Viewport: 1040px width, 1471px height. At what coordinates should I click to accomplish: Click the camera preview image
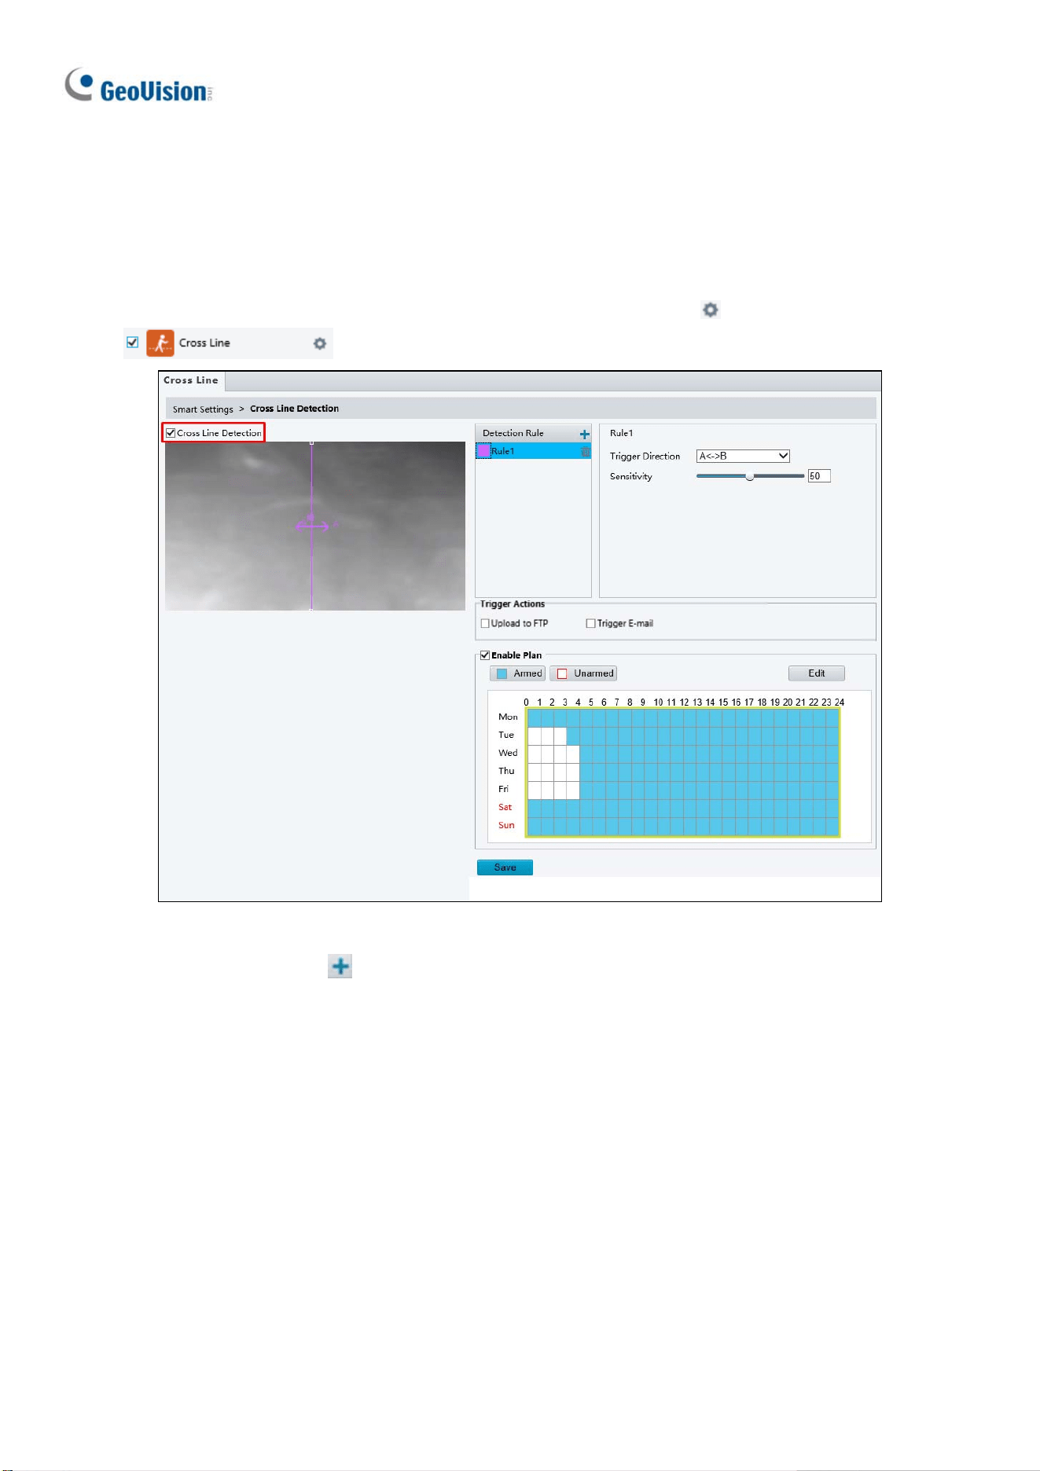point(314,526)
